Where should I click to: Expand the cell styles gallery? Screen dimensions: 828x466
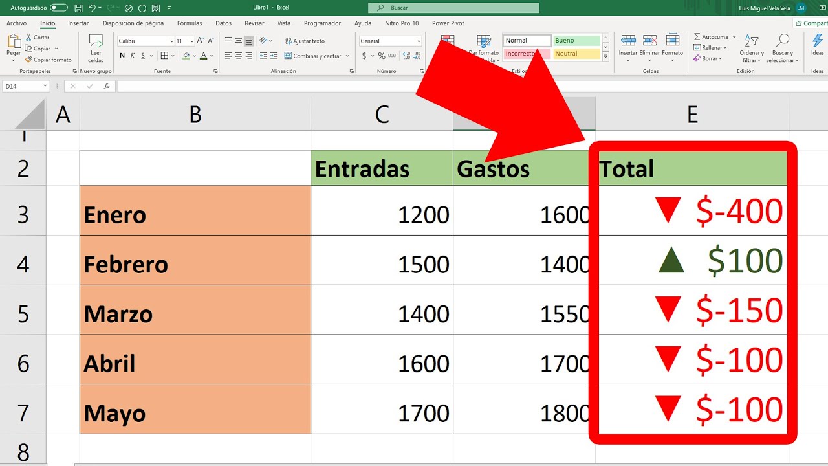tap(605, 57)
